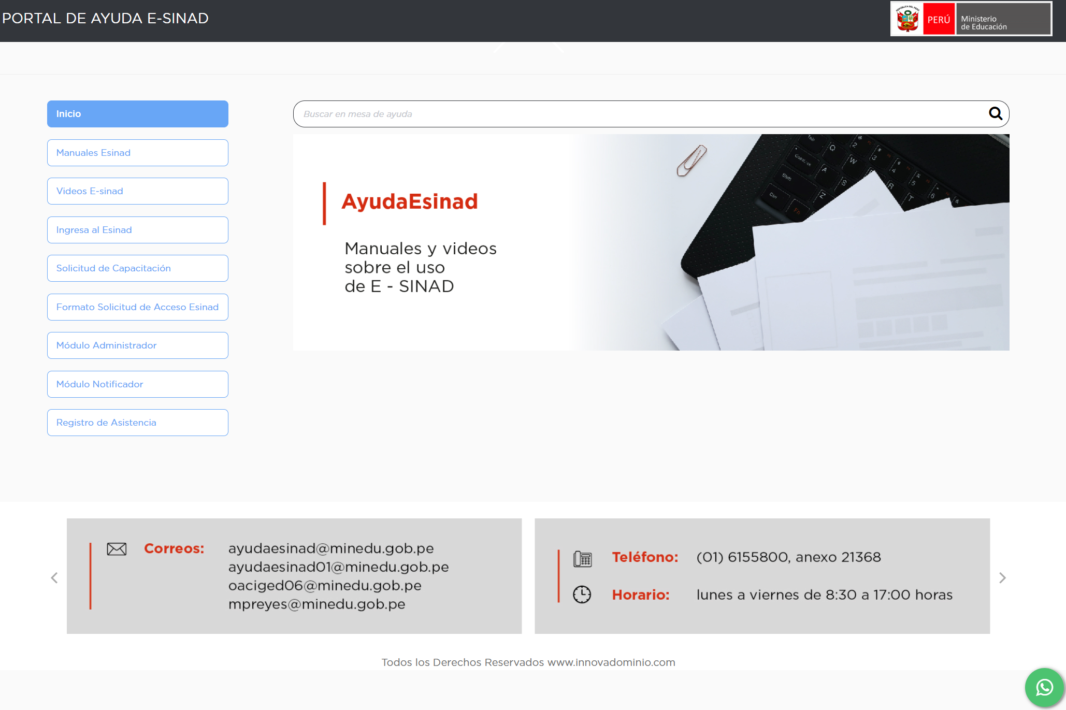Open the Manuales Esinad section
Image resolution: width=1066 pixels, height=710 pixels.
[x=137, y=152]
